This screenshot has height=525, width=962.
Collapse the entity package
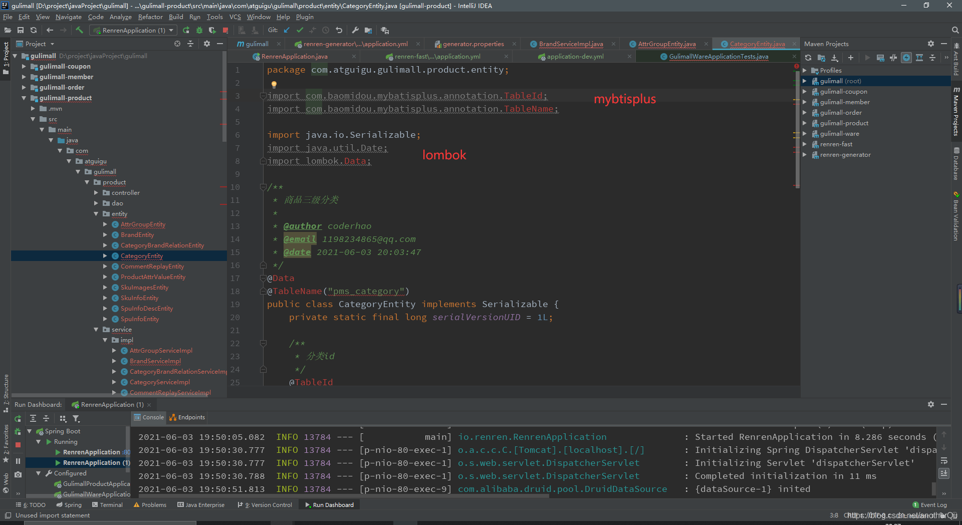(96, 213)
